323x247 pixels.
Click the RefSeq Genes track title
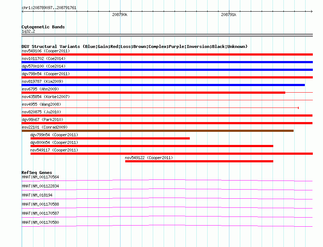[x=37, y=173]
